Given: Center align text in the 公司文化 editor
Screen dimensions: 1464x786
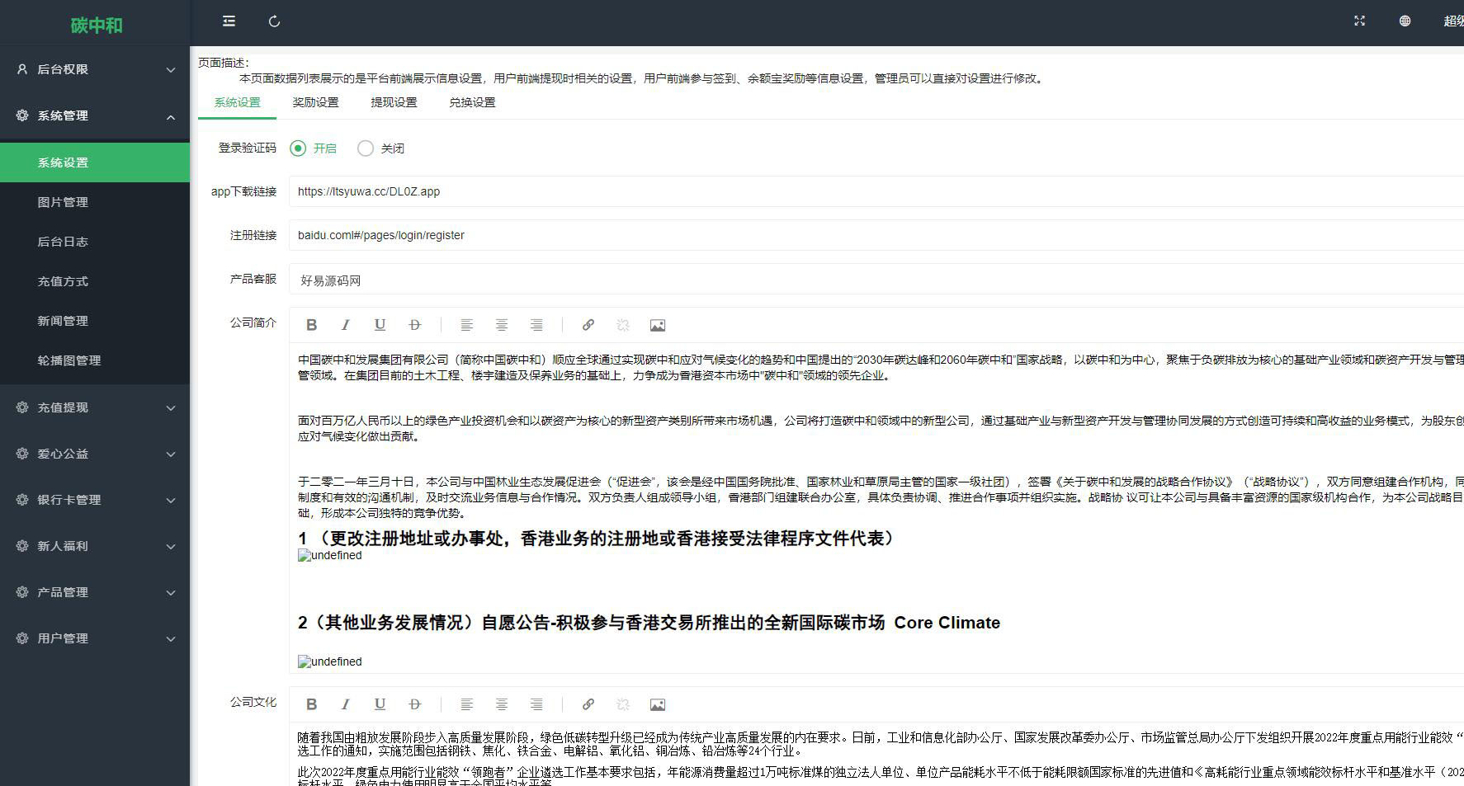Looking at the screenshot, I should [501, 704].
